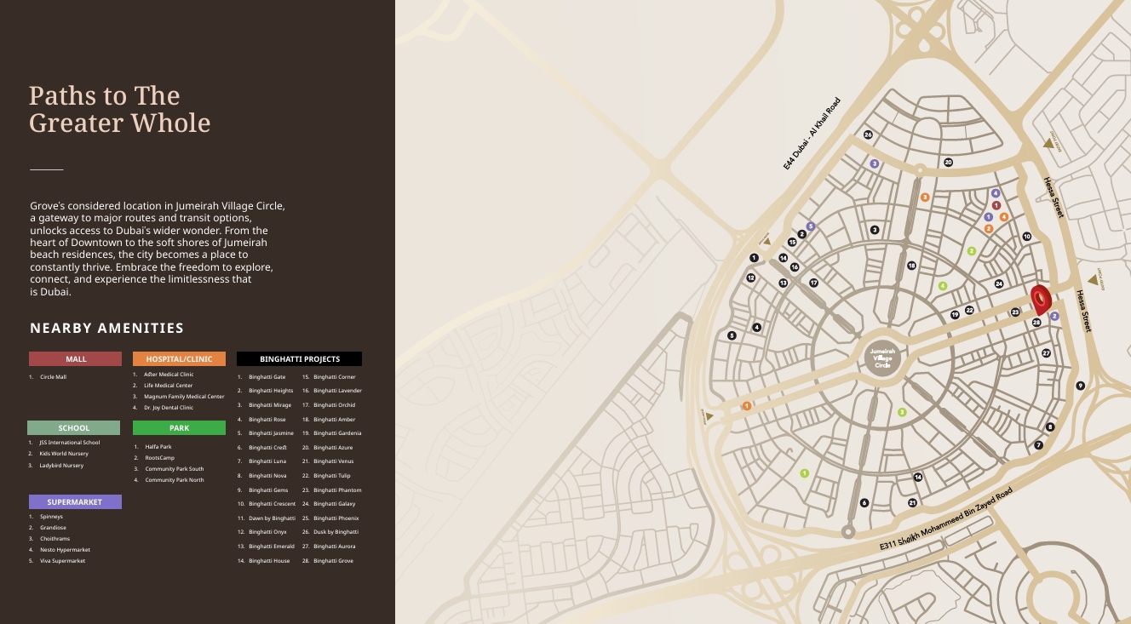Click purple supermarket marker number 5
The height and width of the screenshot is (624, 1131).
click(811, 226)
